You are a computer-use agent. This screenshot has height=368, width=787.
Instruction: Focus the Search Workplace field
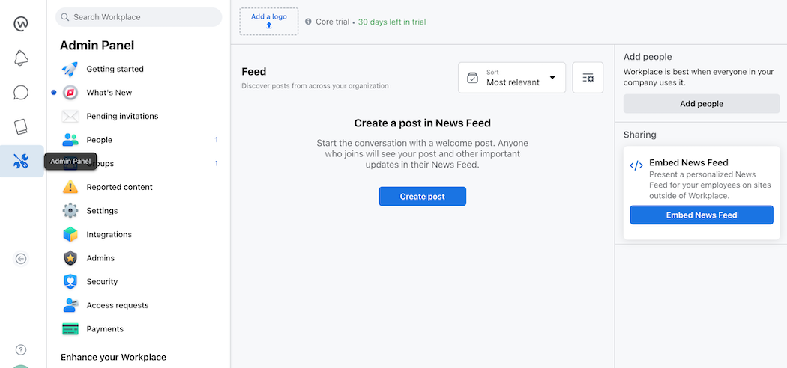[139, 17]
